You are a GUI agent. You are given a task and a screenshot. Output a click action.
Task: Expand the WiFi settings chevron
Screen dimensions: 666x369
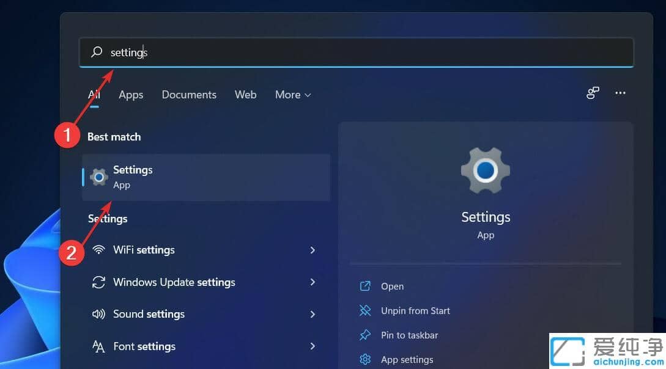tap(313, 250)
